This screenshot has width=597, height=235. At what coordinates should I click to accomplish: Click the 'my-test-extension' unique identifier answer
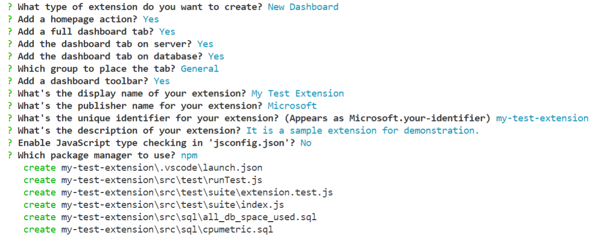point(542,118)
